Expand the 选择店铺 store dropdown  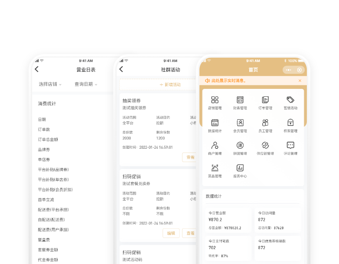(x=50, y=84)
